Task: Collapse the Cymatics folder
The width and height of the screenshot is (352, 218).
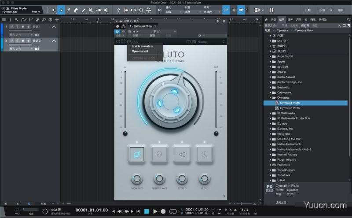Action: pyautogui.click(x=270, y=97)
